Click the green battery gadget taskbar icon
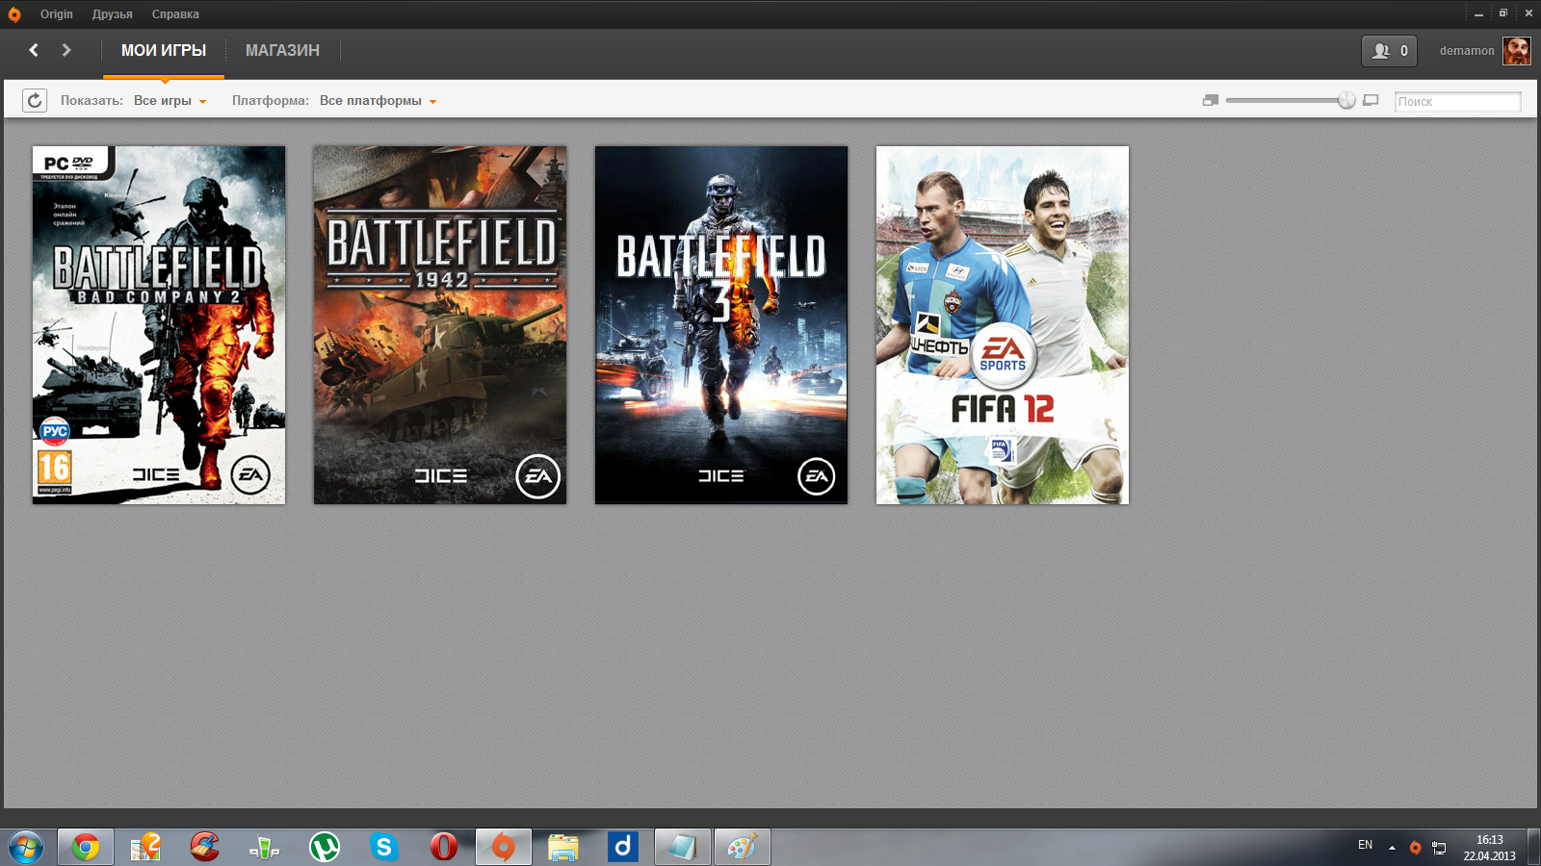 (x=265, y=848)
